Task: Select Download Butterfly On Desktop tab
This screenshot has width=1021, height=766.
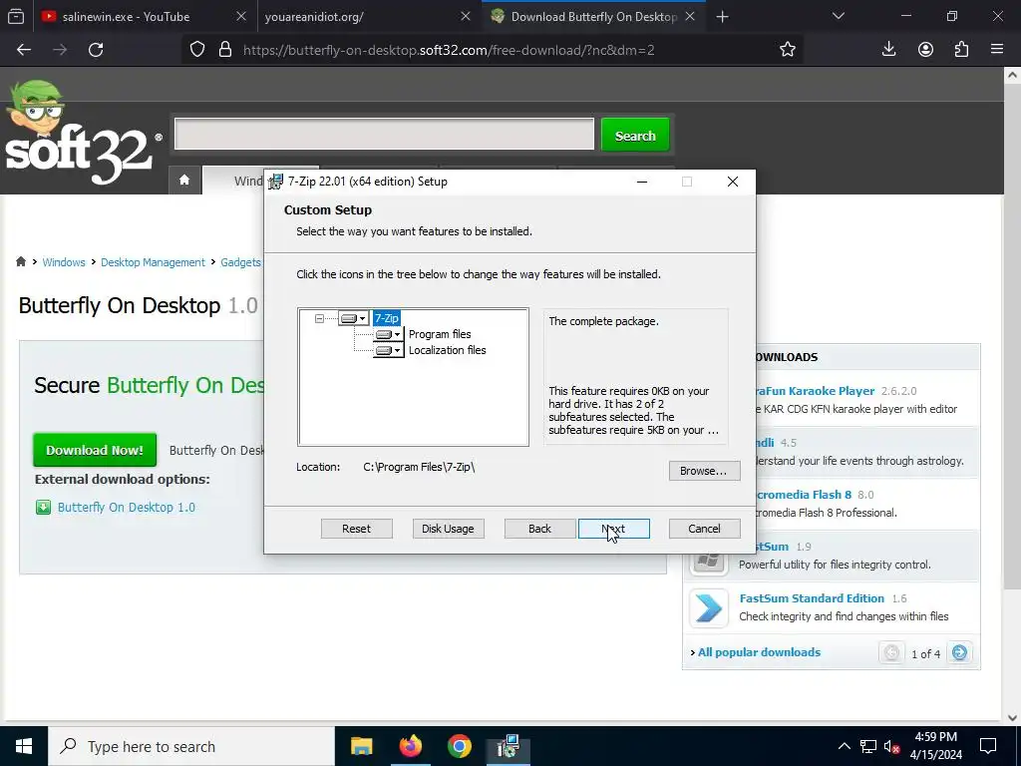Action: 594,17
